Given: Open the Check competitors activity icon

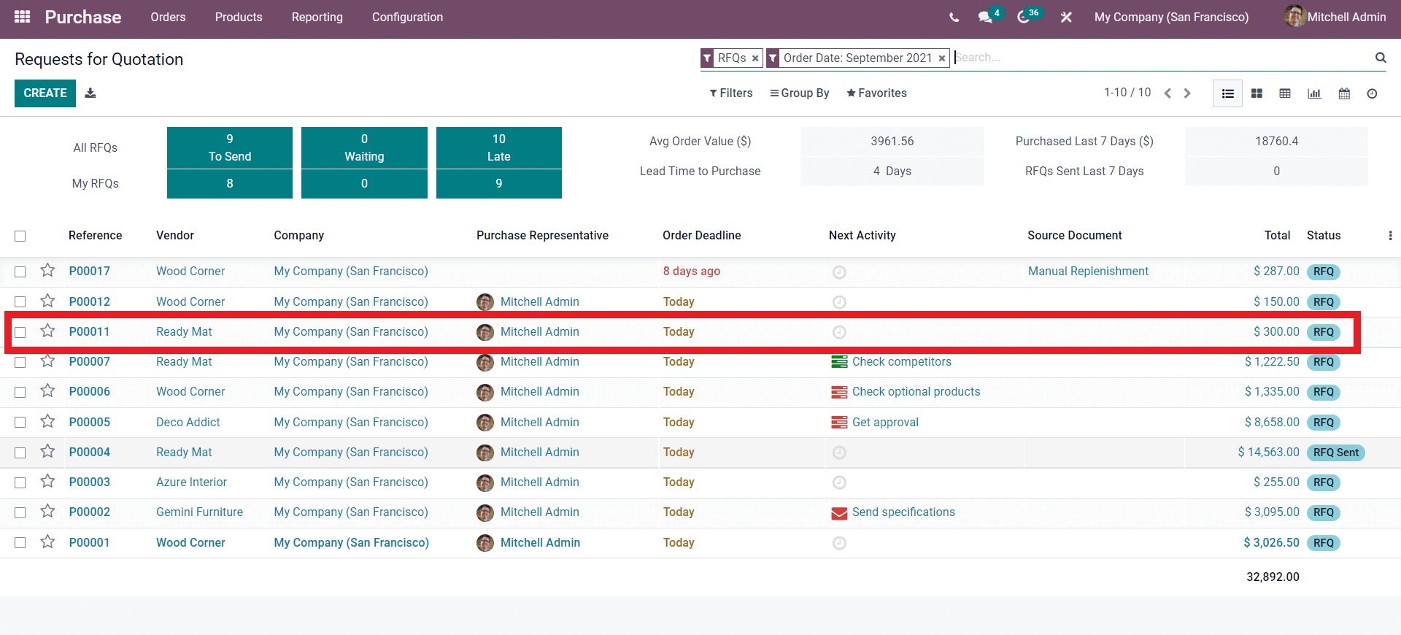Looking at the screenshot, I should (839, 361).
